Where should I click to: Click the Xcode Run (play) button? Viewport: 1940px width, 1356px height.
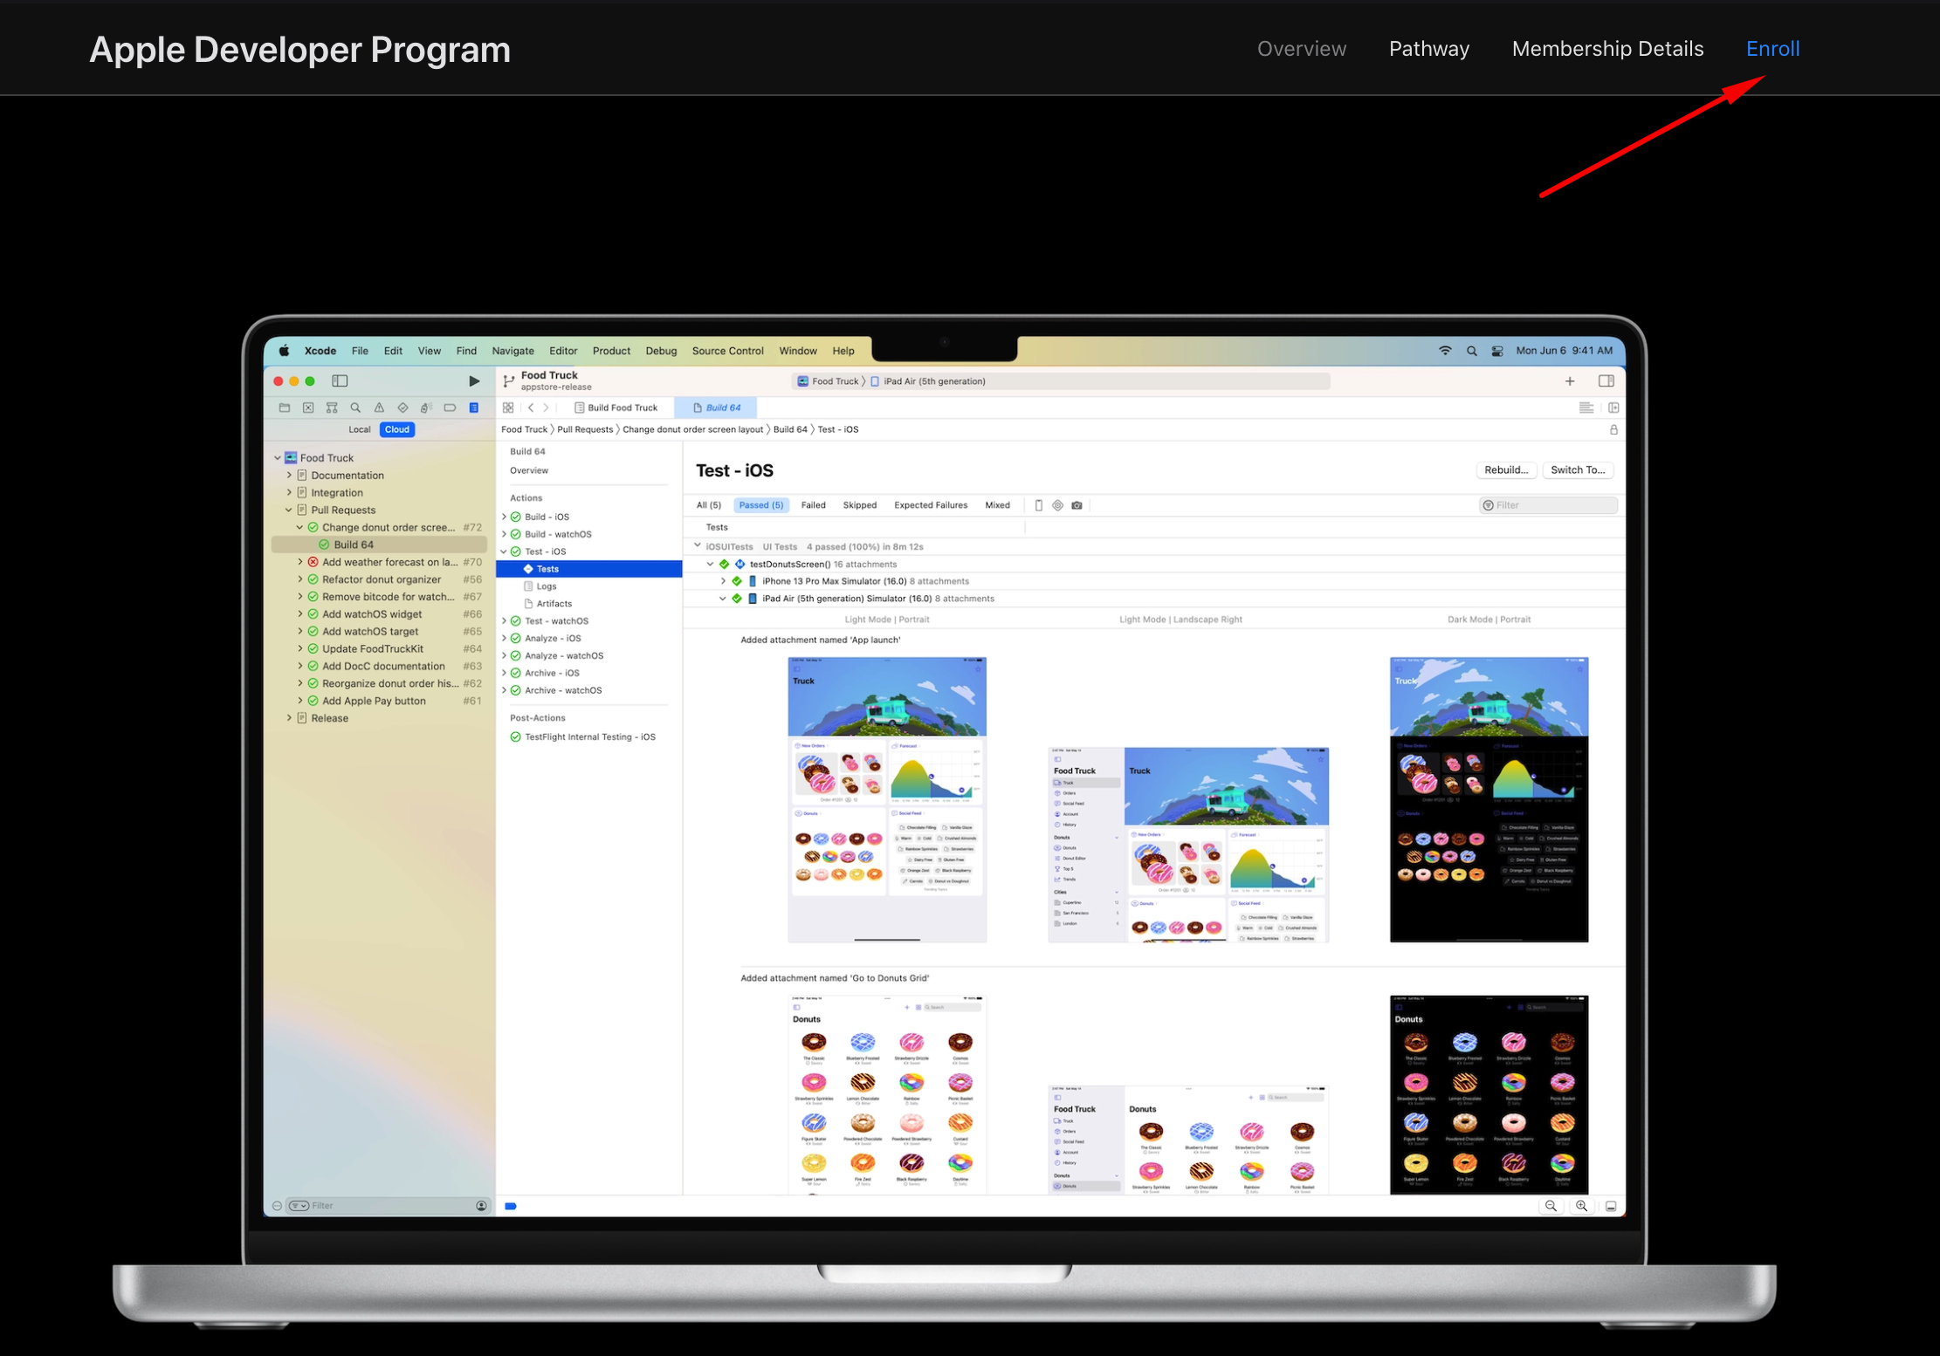474,381
